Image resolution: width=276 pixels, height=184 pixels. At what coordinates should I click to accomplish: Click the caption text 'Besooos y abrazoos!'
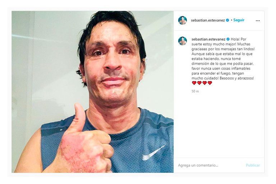coord(237,78)
